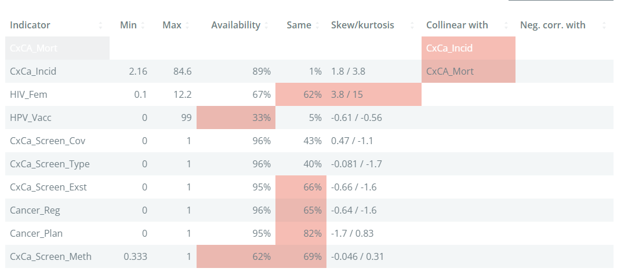Click the Min column sort arrows
628x279 pixels.
[143, 25]
